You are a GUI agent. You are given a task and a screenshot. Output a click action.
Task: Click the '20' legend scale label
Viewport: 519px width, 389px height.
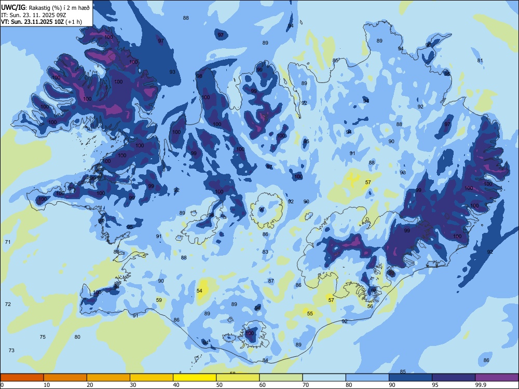(x=90, y=385)
